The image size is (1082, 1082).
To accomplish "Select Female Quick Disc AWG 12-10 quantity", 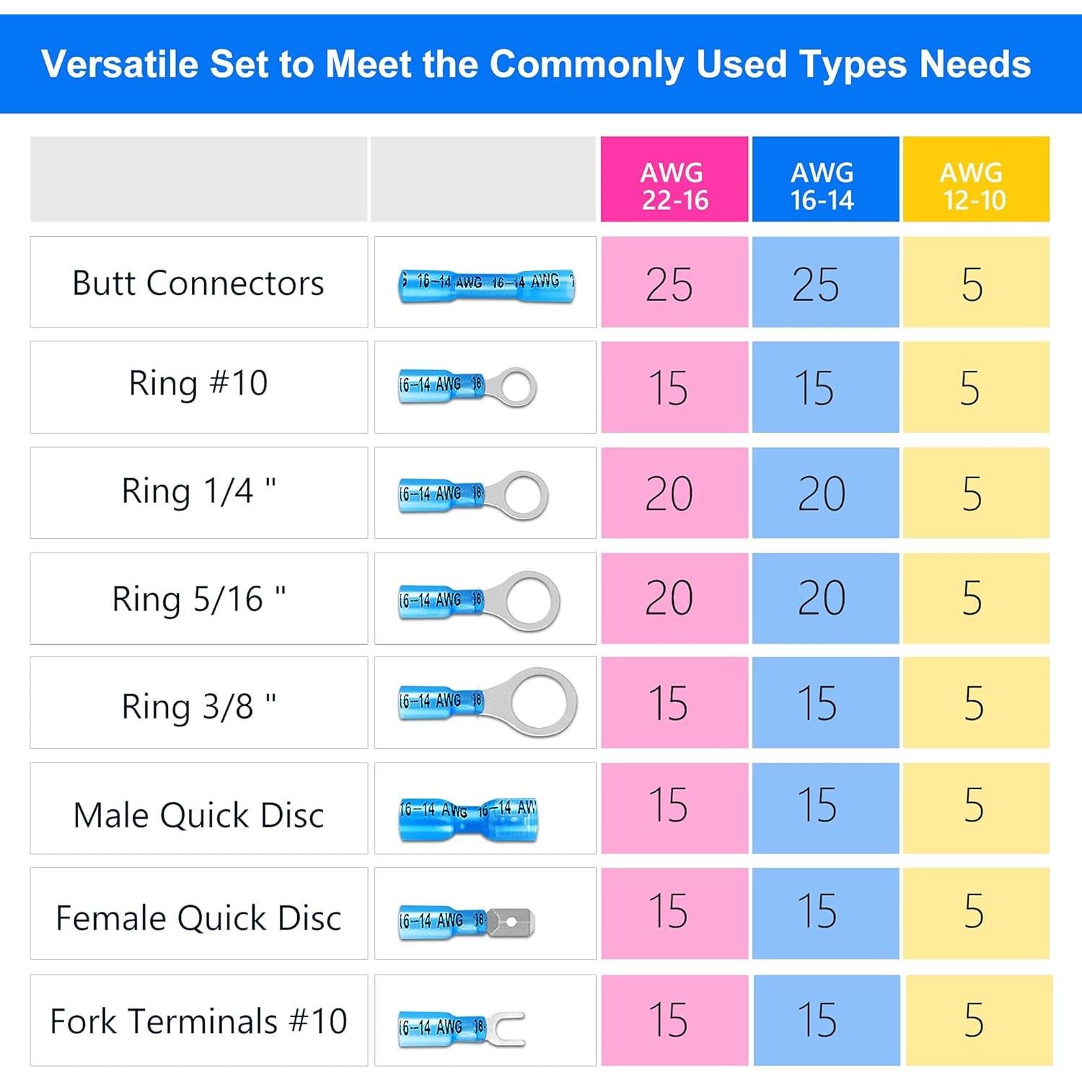I will tap(976, 911).
